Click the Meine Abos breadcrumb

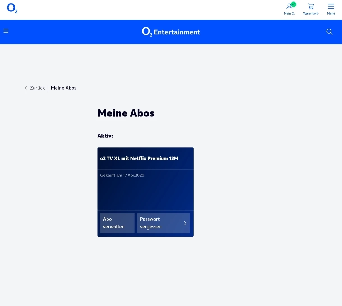pos(64,88)
